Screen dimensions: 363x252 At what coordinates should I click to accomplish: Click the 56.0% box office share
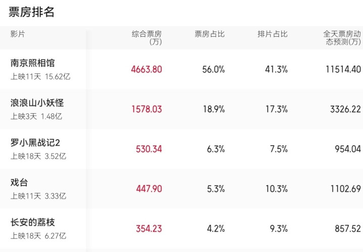[x=214, y=70]
